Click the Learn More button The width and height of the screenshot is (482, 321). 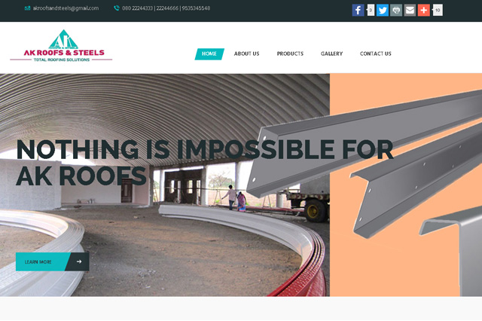pyautogui.click(x=53, y=261)
